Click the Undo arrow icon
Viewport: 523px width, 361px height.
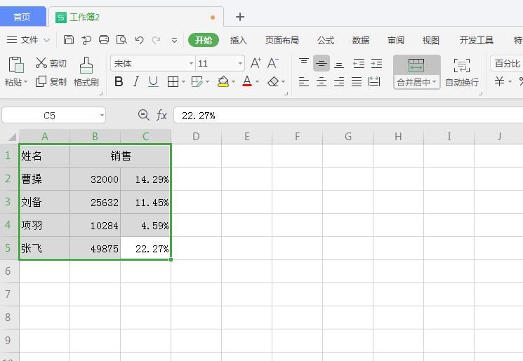click(140, 40)
